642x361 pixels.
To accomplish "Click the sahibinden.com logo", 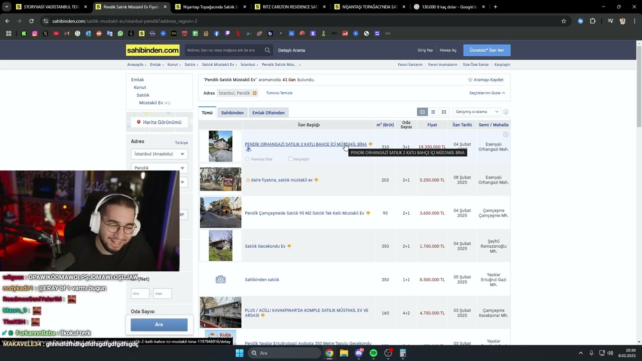I will point(152,50).
